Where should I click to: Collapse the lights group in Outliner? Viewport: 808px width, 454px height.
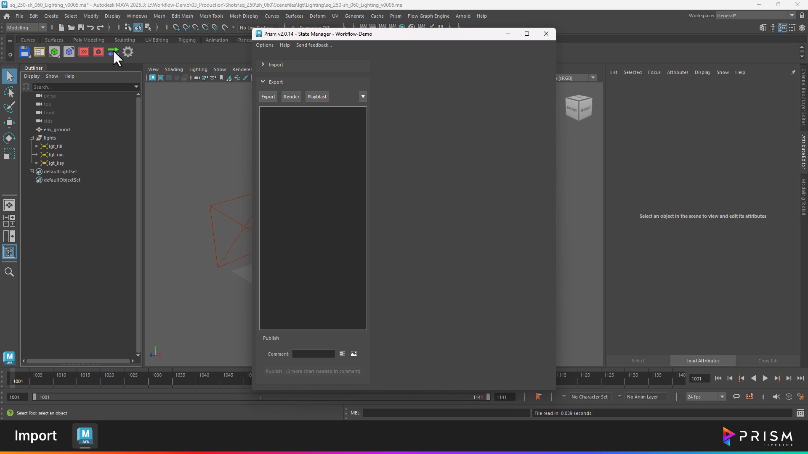pyautogui.click(x=32, y=138)
